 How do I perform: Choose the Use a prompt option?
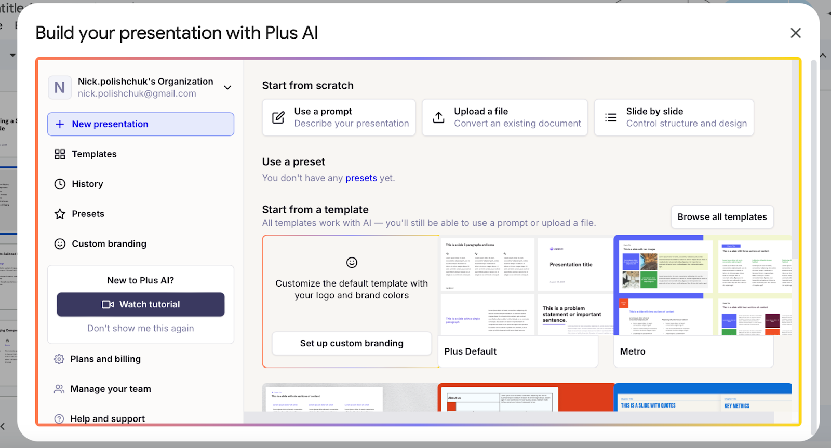(339, 117)
